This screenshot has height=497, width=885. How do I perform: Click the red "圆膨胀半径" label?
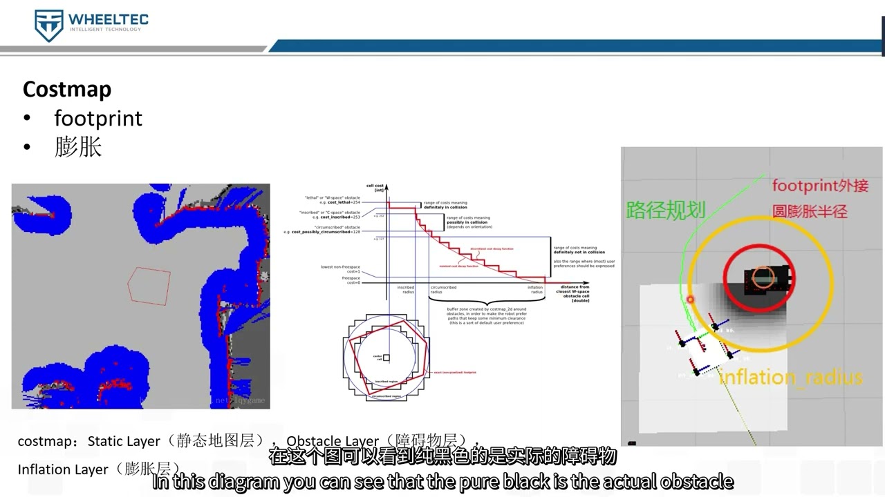[809, 211]
